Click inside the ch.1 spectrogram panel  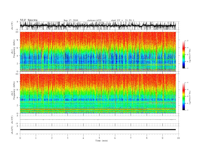98,52
